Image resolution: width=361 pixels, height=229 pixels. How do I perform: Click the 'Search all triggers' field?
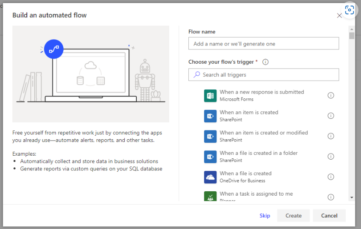point(264,75)
